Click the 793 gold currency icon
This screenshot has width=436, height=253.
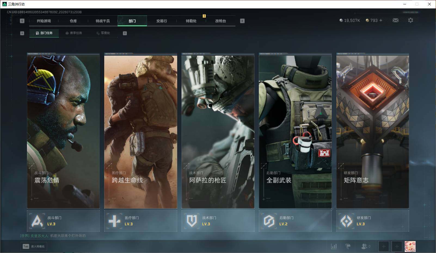367,20
